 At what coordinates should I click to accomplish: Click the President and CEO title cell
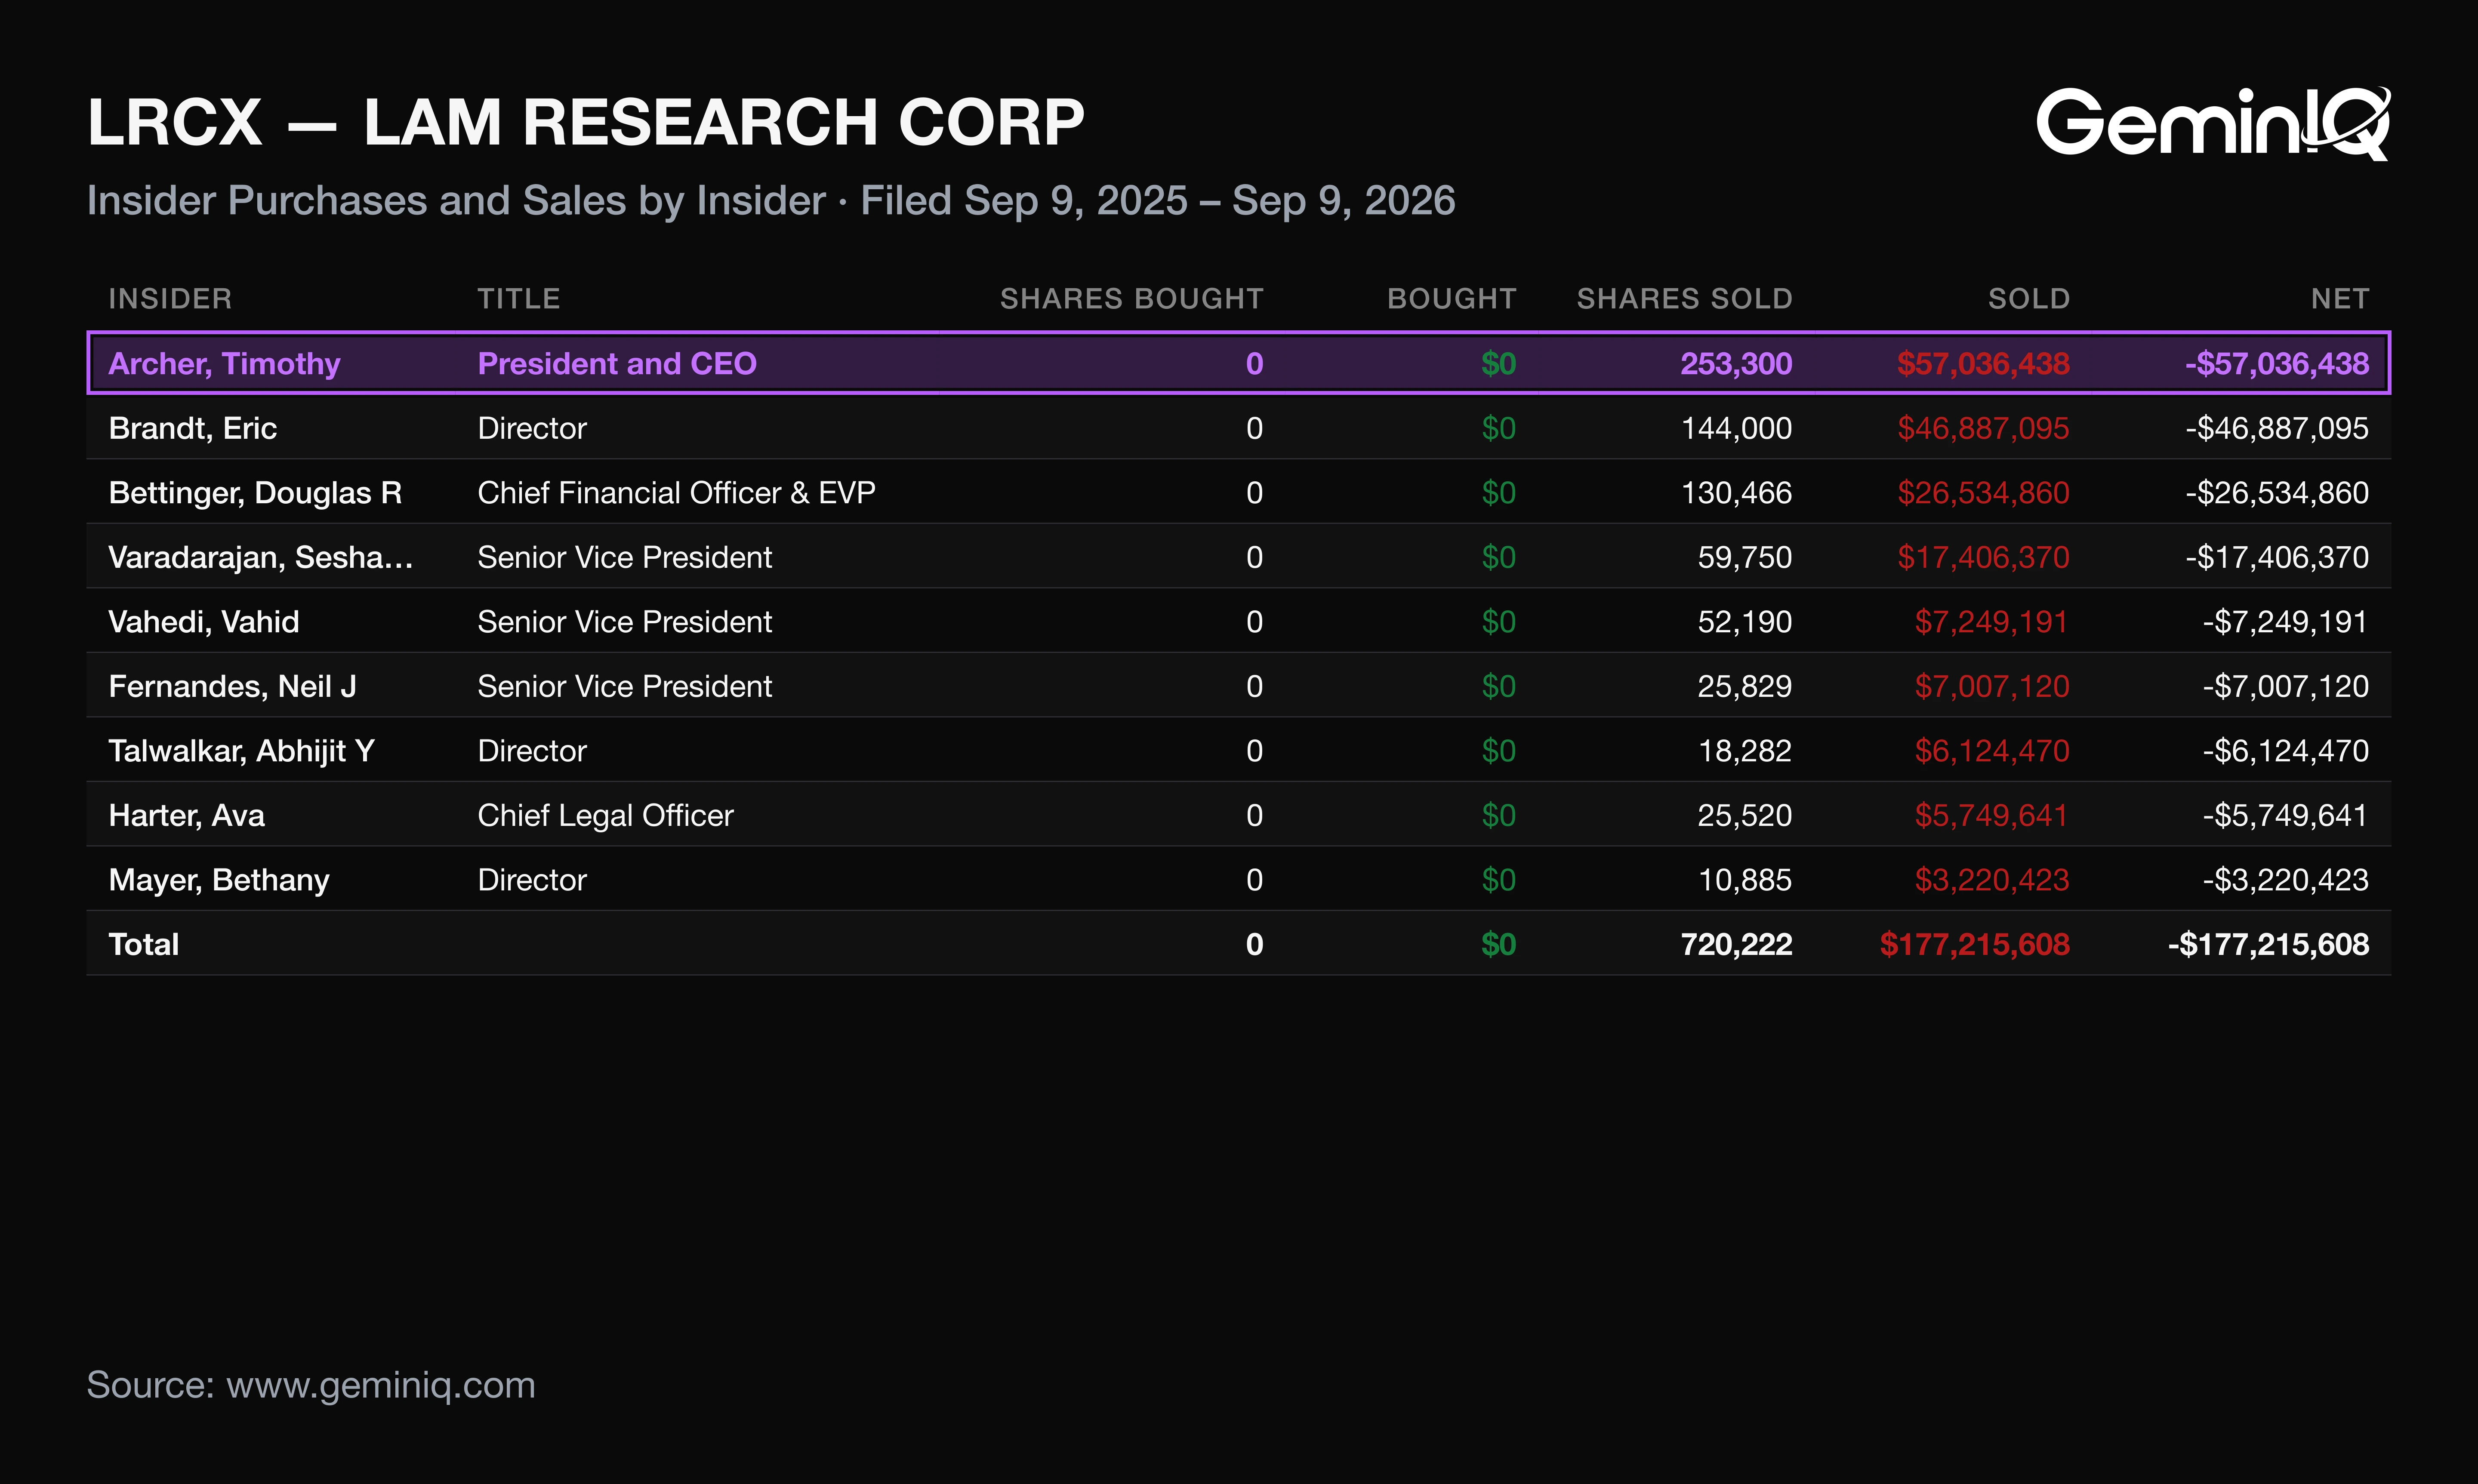[617, 363]
